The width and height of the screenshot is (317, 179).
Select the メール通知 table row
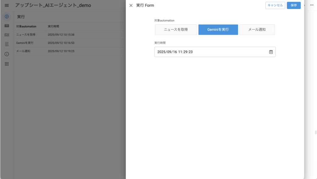tap(70, 51)
